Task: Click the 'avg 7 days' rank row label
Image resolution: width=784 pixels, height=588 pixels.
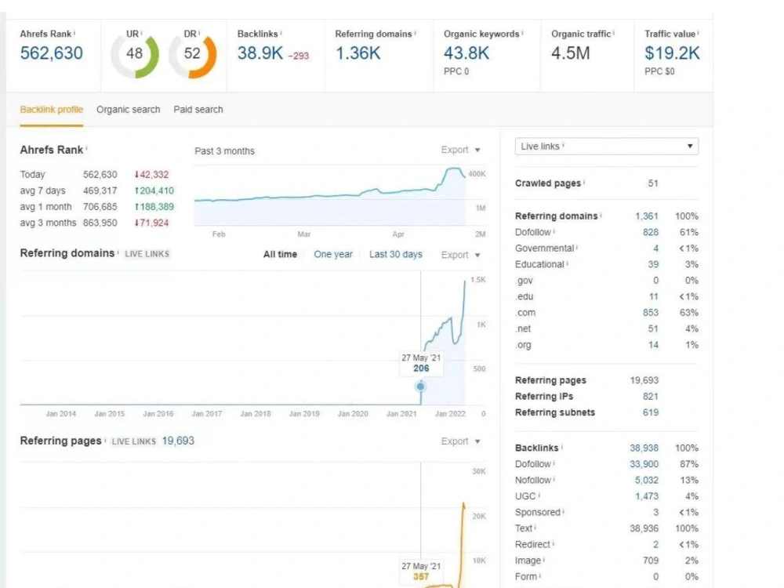Action: pos(42,191)
